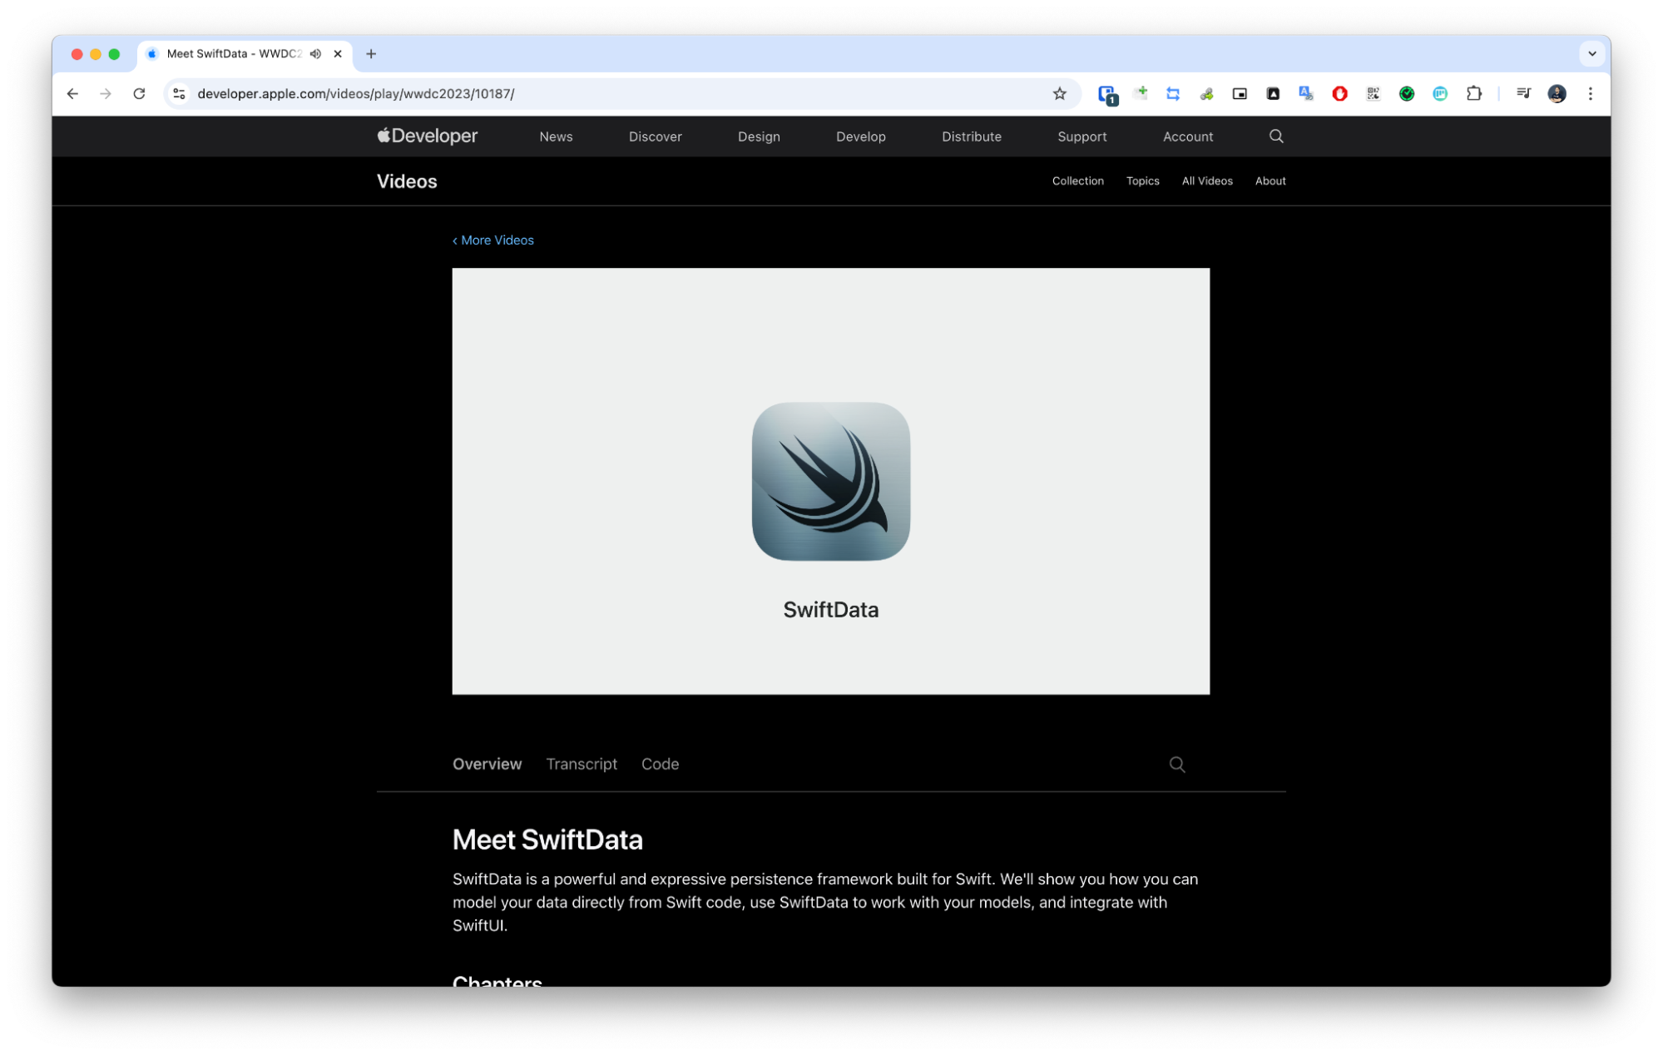The image size is (1663, 1055).
Task: Open the red stop-hand ad blocker
Action: [1339, 94]
